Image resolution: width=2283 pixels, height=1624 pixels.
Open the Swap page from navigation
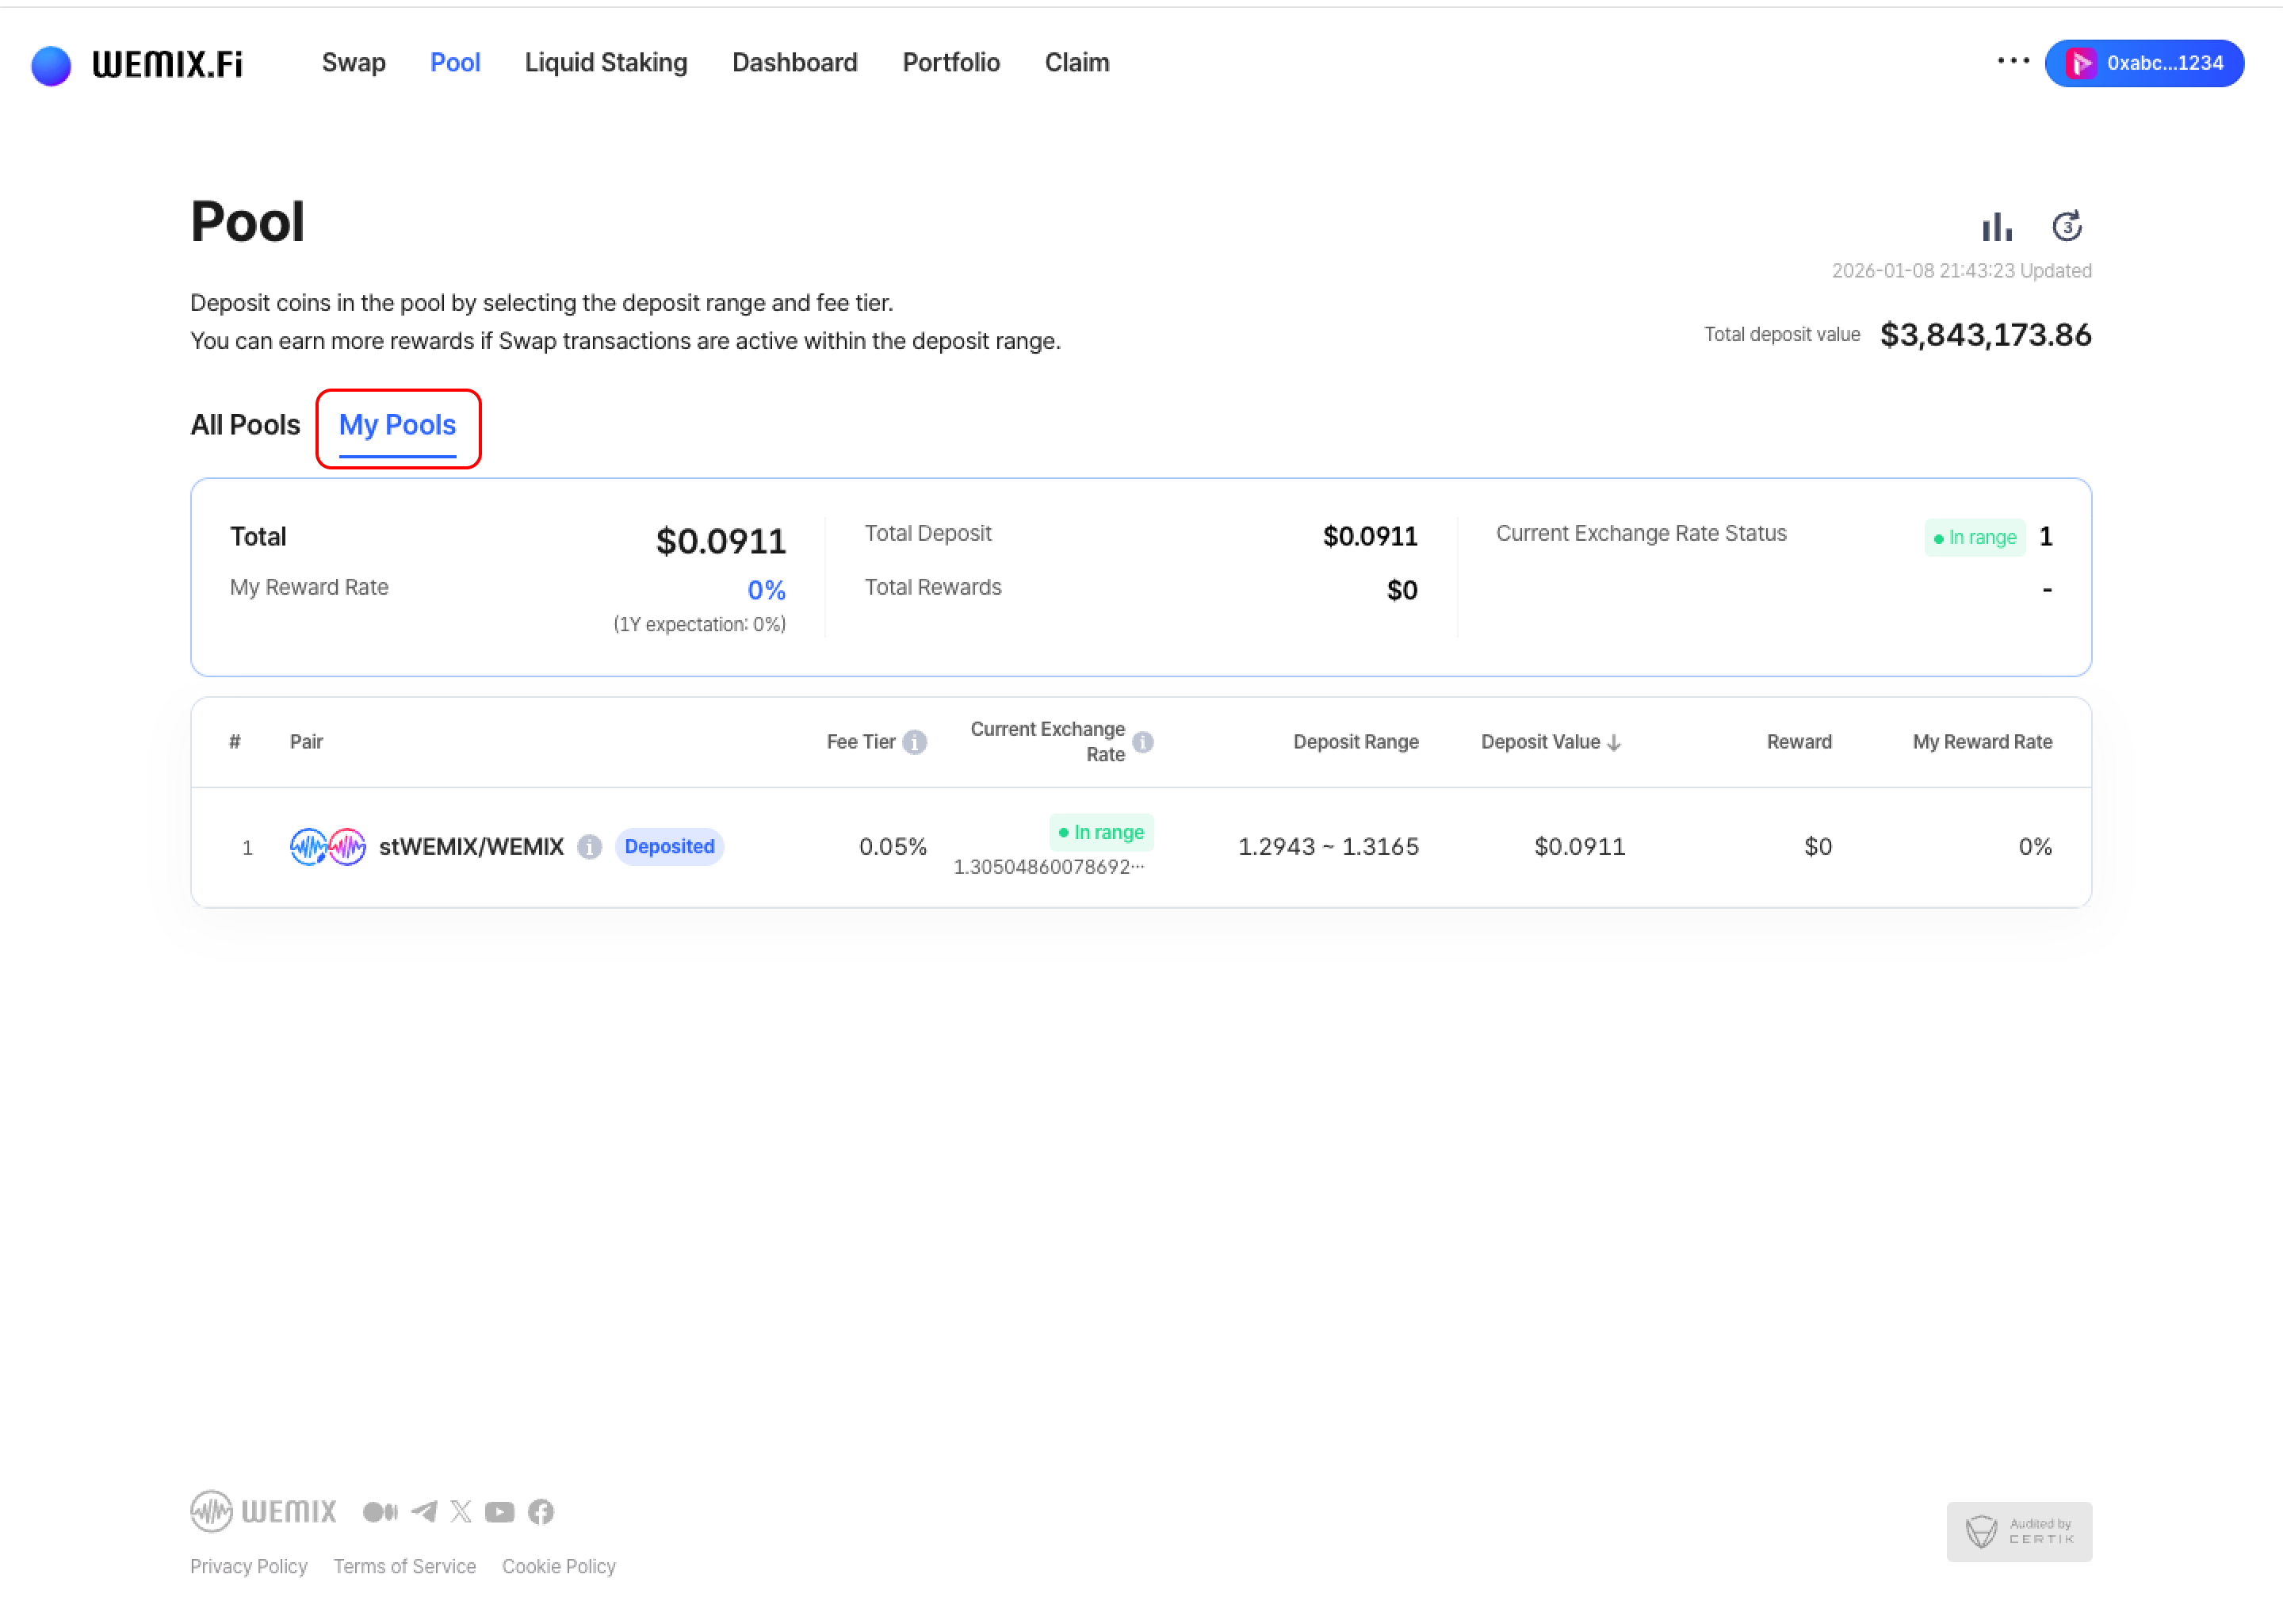(x=353, y=63)
